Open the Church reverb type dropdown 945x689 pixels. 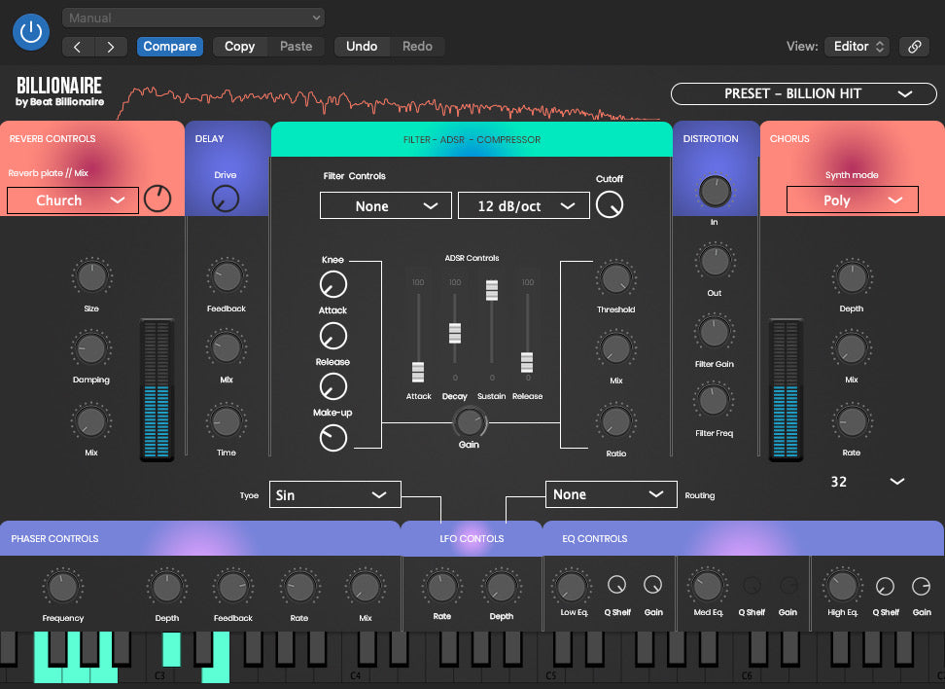click(x=73, y=200)
